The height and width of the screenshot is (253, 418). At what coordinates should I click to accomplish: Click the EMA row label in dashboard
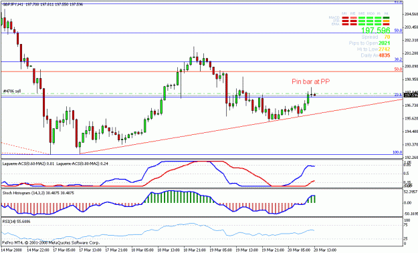[335, 24]
